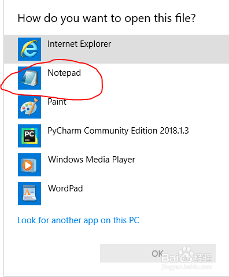
Task: Select the WordPad document icon
Action: 29,194
